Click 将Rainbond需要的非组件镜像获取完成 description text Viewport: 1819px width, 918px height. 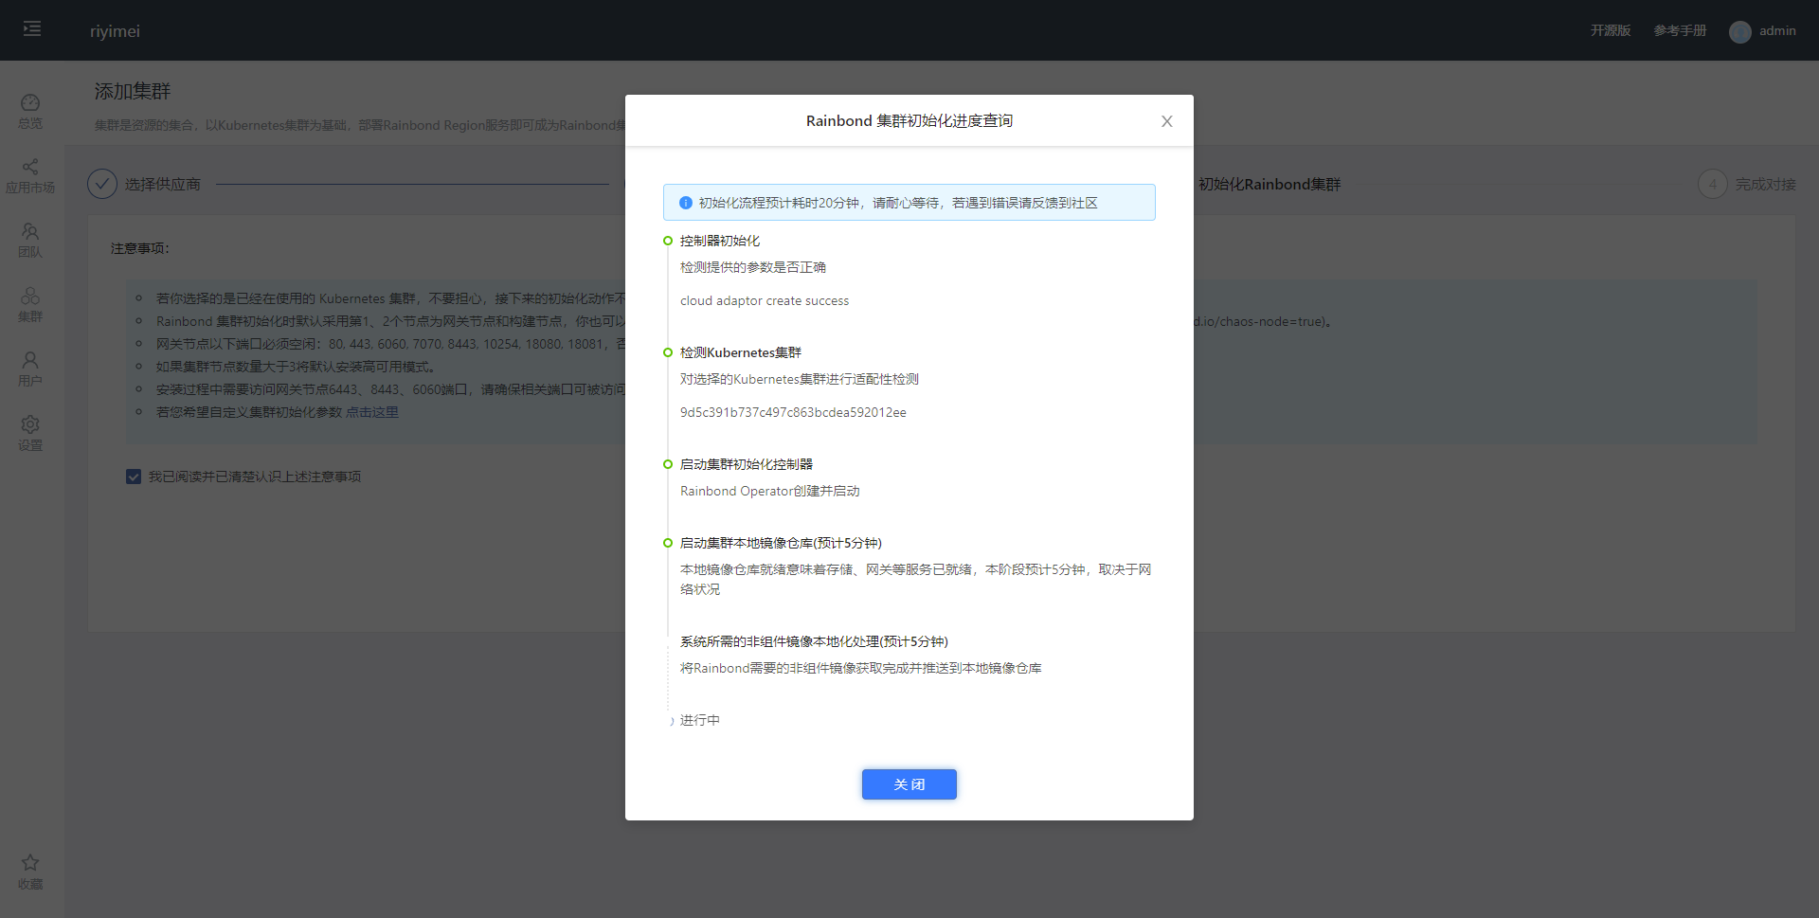[x=861, y=668]
